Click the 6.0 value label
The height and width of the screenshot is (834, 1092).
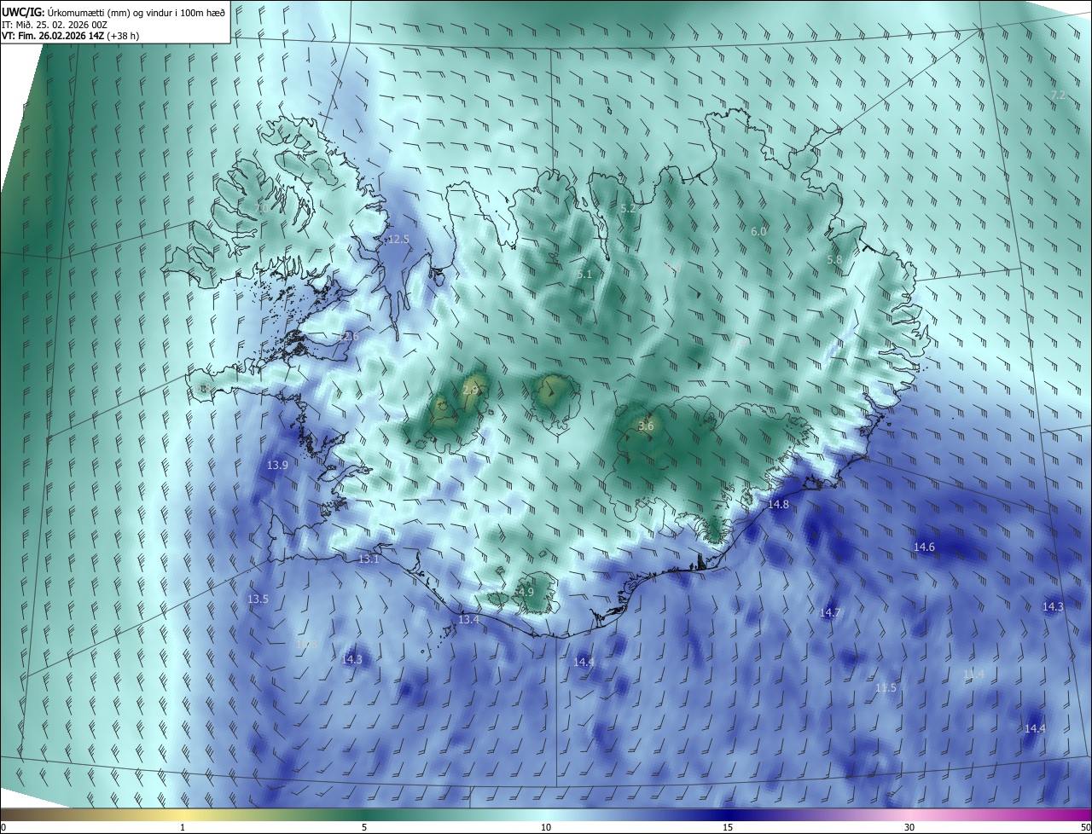[758, 232]
